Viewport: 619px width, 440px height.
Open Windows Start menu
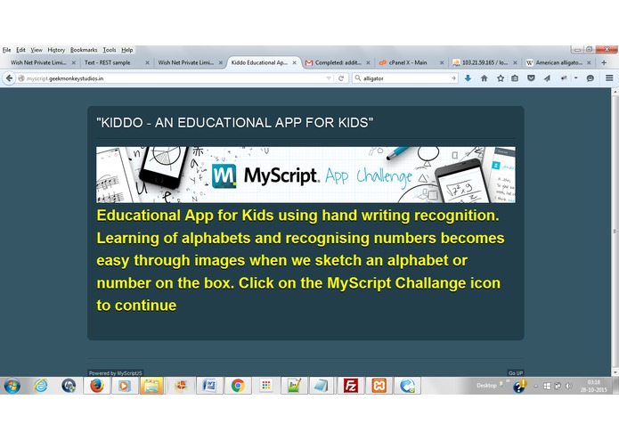click(12, 386)
